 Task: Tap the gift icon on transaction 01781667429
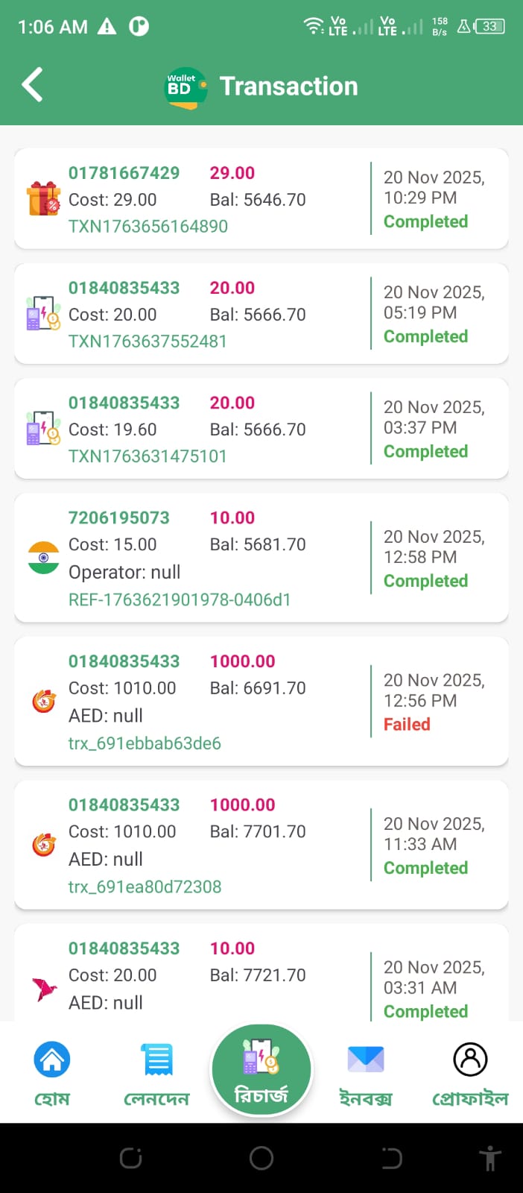pos(43,198)
